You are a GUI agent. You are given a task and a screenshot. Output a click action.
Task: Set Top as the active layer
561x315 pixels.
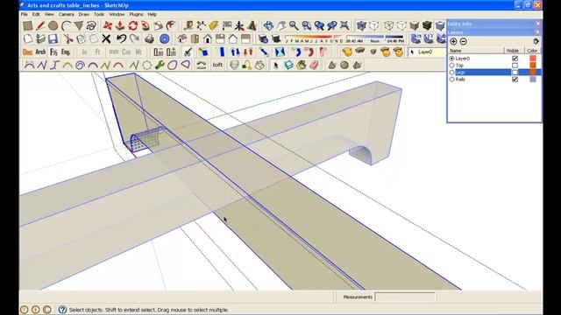pos(452,66)
